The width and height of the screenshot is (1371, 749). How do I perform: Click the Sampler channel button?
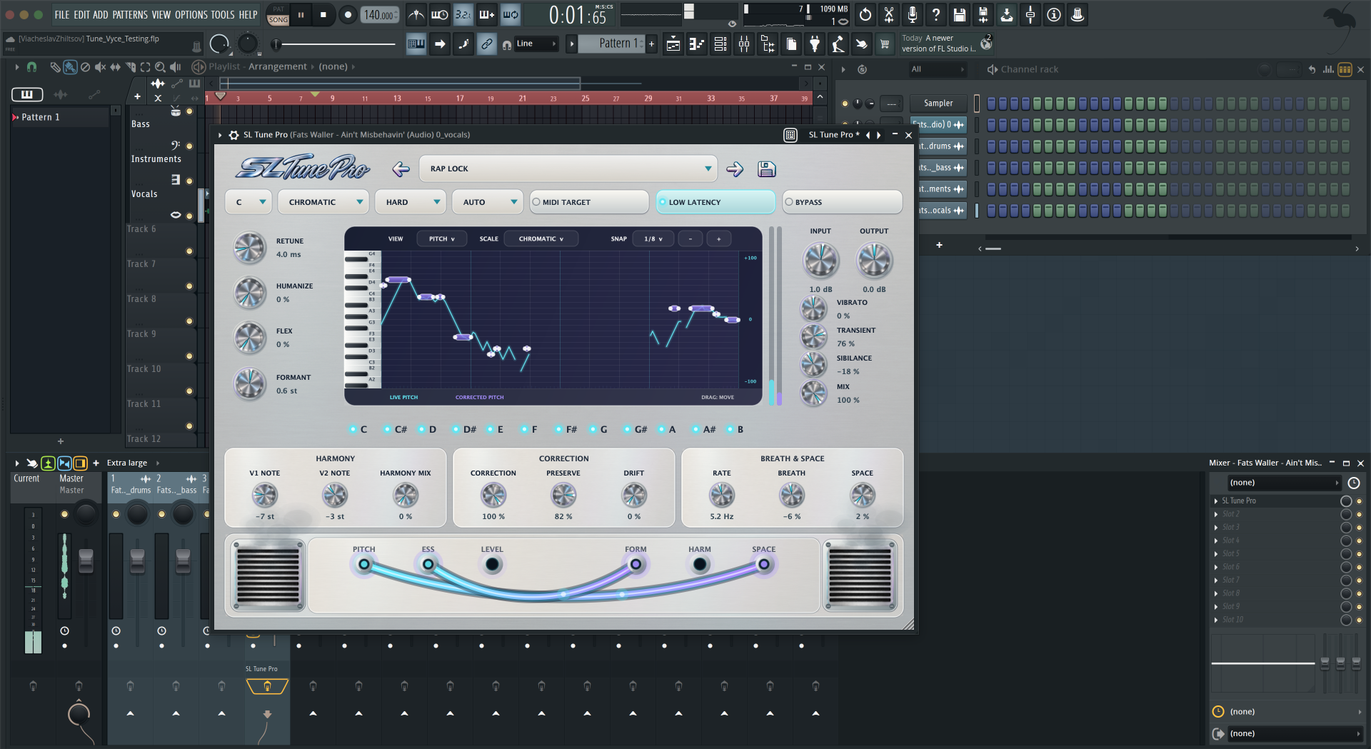(x=938, y=103)
